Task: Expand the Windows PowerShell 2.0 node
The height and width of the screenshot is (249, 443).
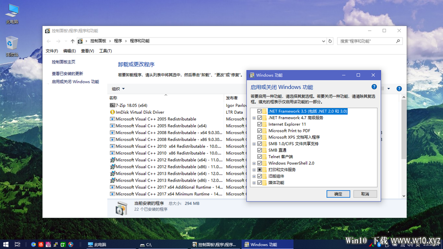Action: 254,163
